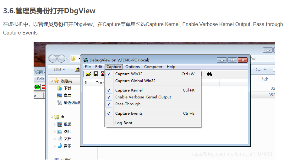Open the view mode dropdown arrow in Explorer
The height and width of the screenshot is (168, 284).
pos(265,69)
